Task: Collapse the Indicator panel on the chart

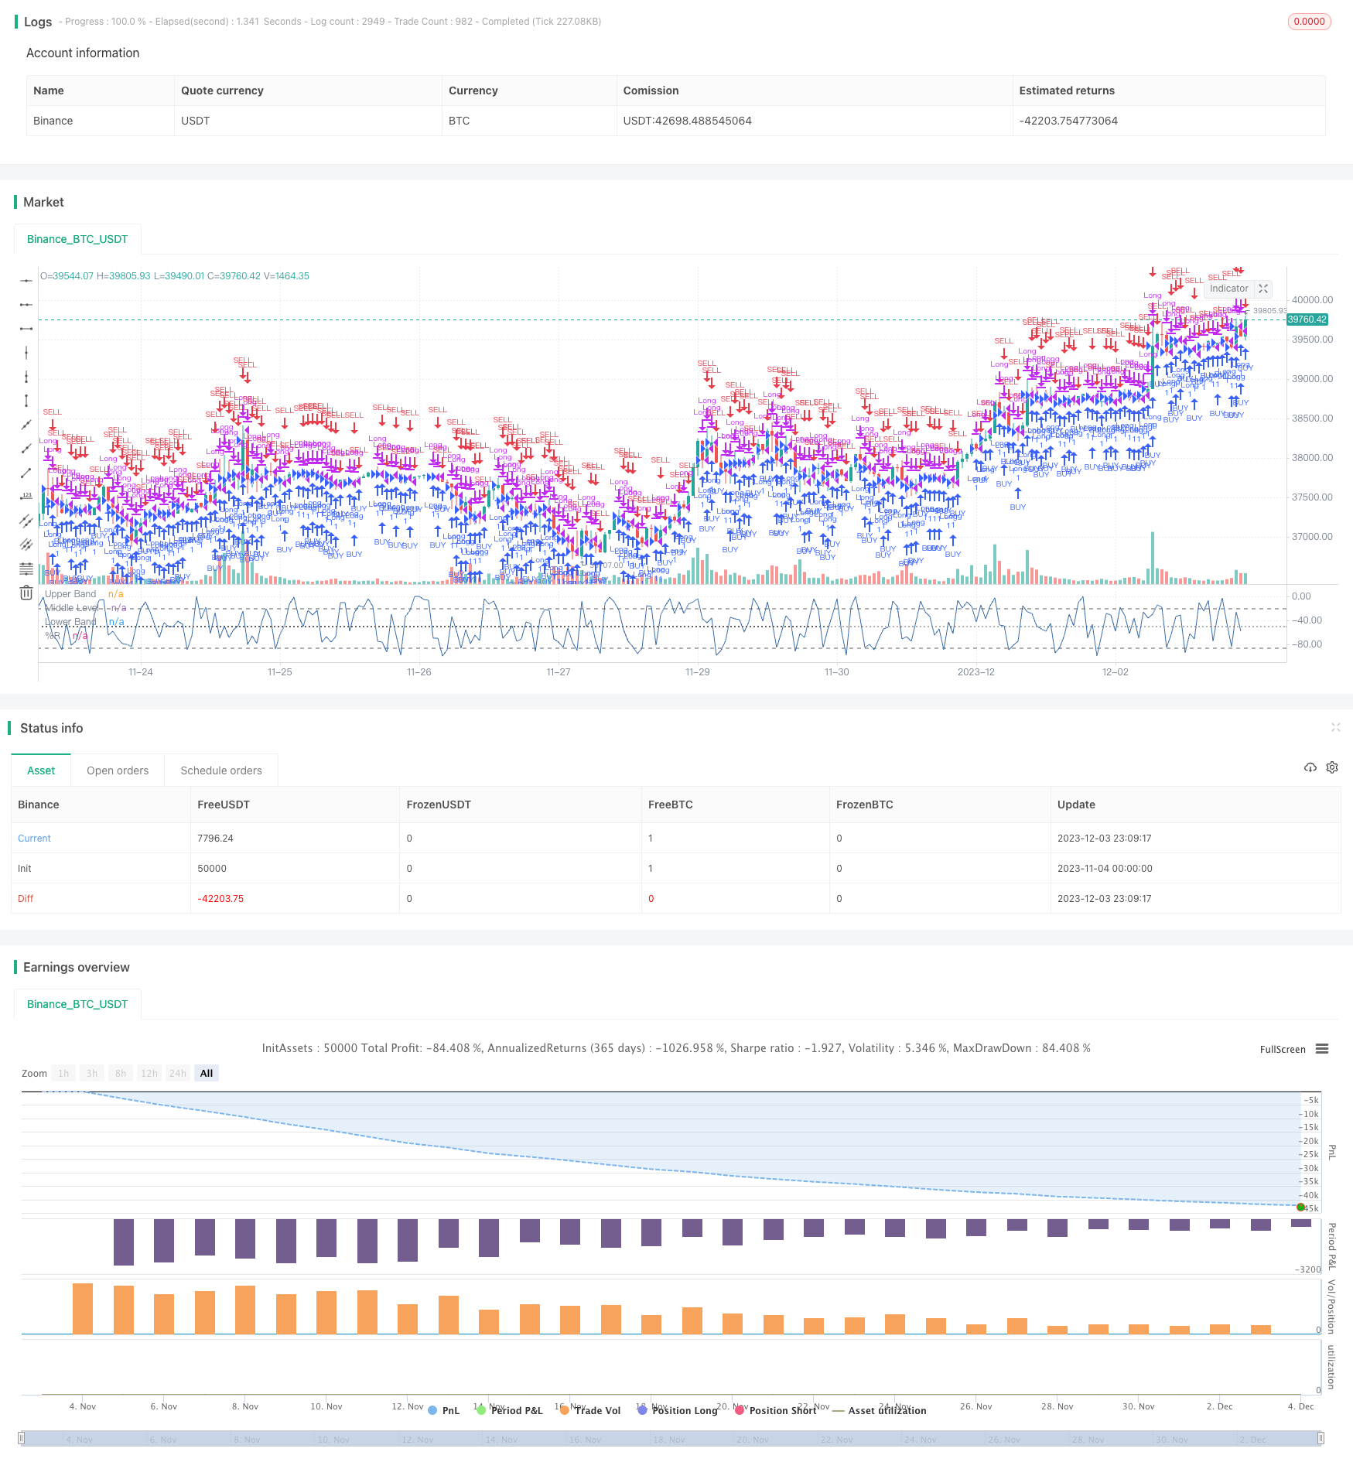Action: coord(1263,289)
